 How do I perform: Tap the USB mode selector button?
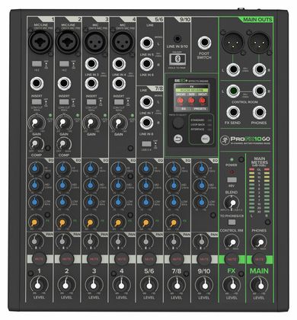point(206,139)
